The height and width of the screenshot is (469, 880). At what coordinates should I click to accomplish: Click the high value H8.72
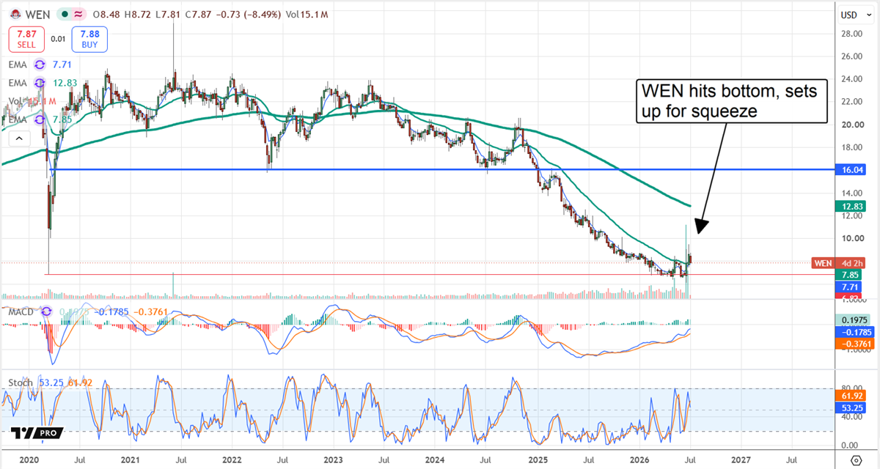[136, 14]
